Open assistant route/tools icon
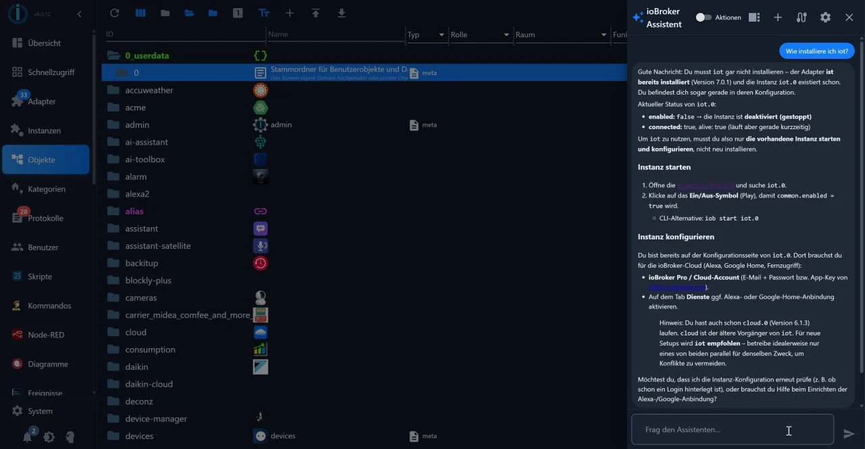Image resolution: width=865 pixels, height=449 pixels. 801,17
